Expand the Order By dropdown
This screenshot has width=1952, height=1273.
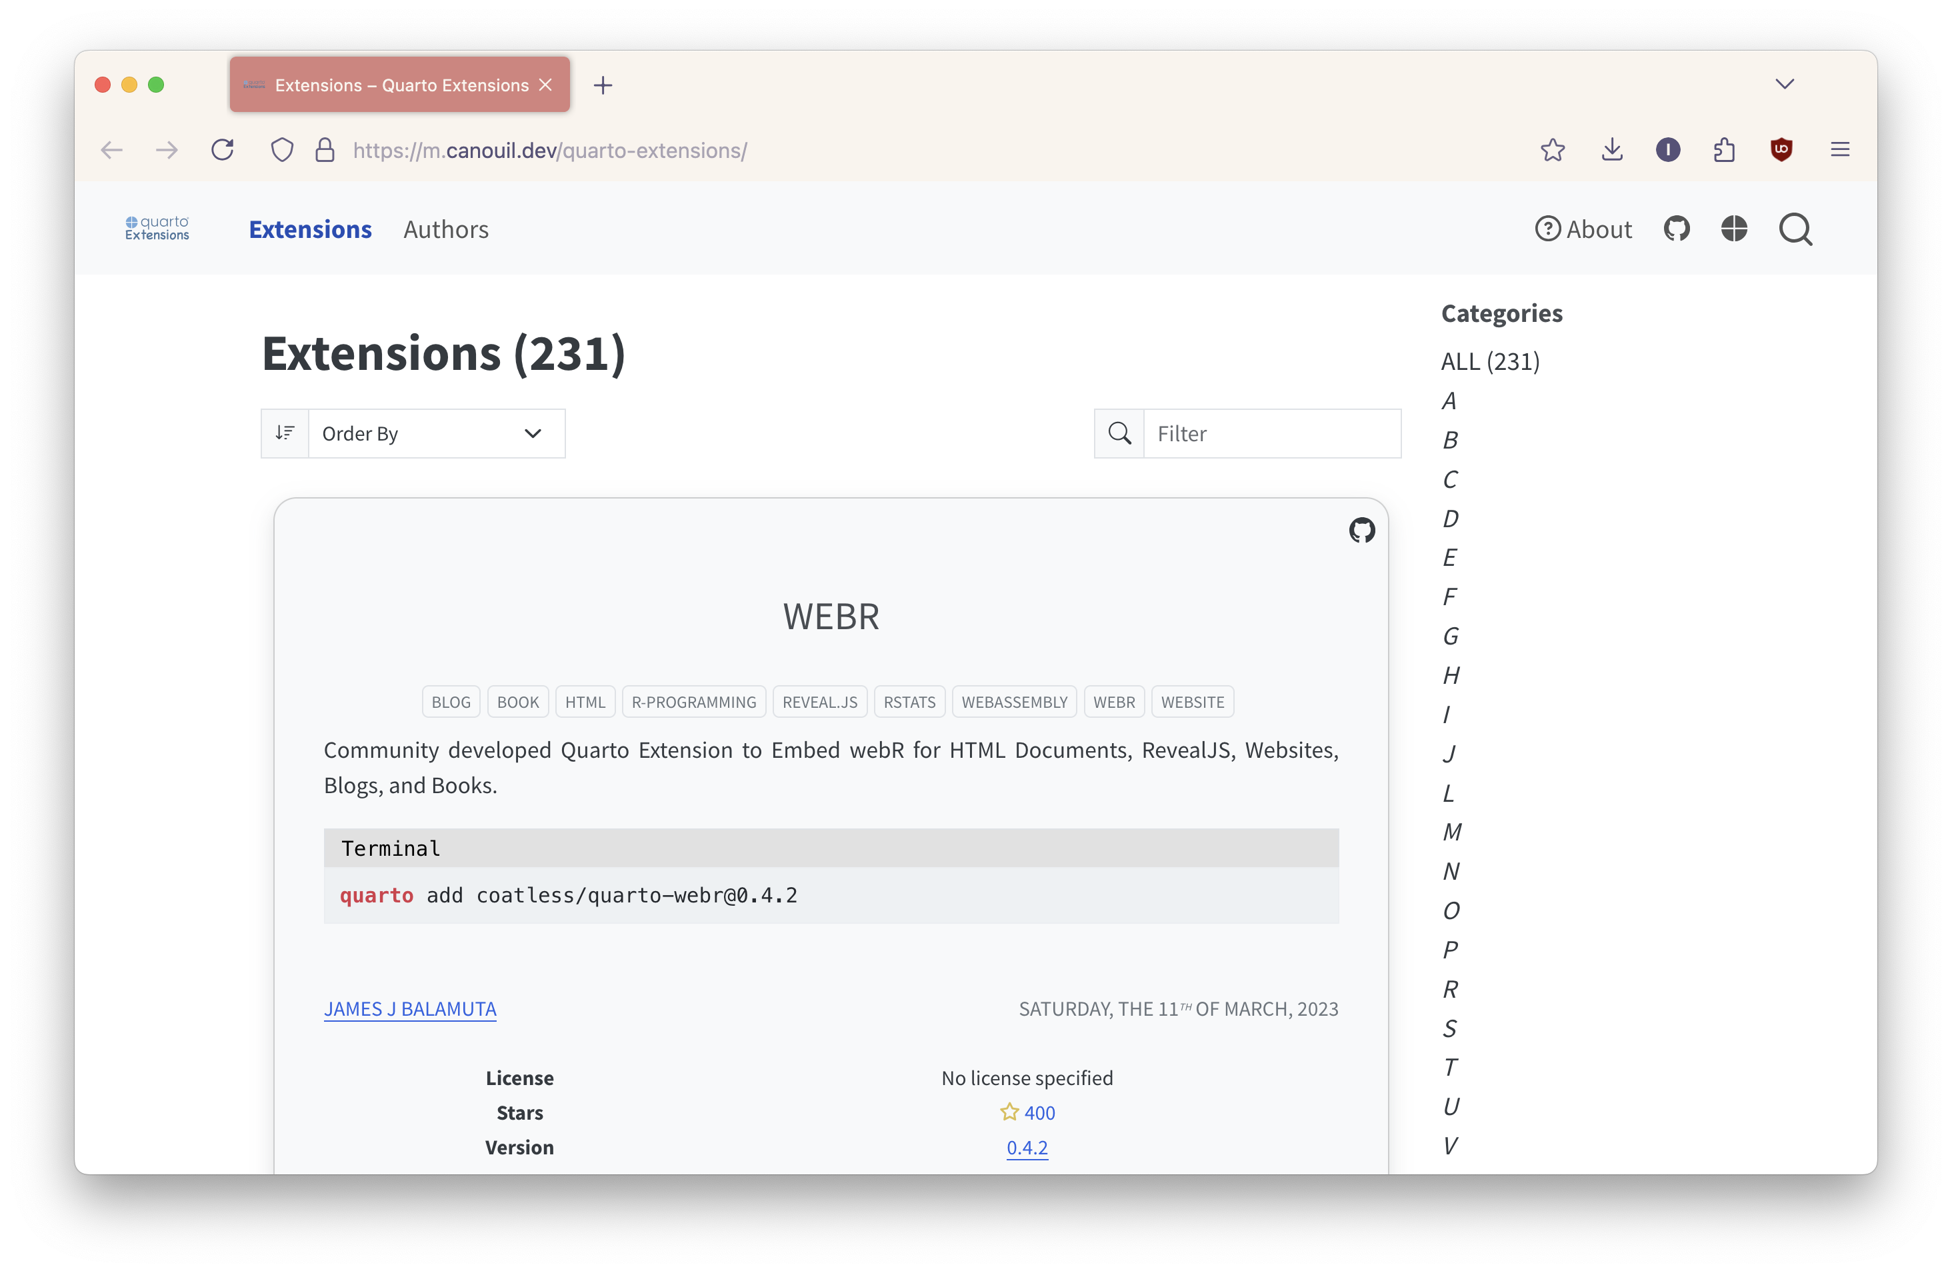click(435, 434)
